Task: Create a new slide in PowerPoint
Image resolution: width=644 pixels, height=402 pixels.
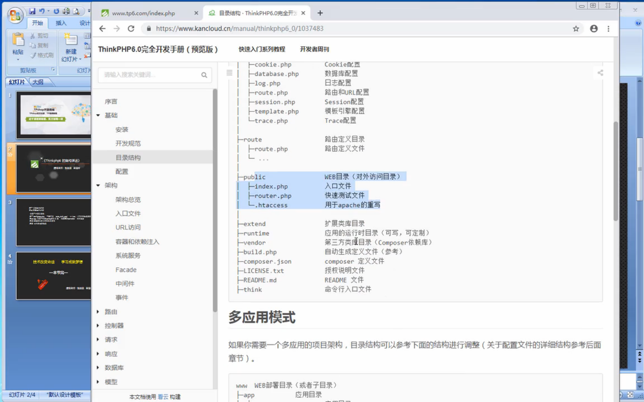Action: [71, 39]
